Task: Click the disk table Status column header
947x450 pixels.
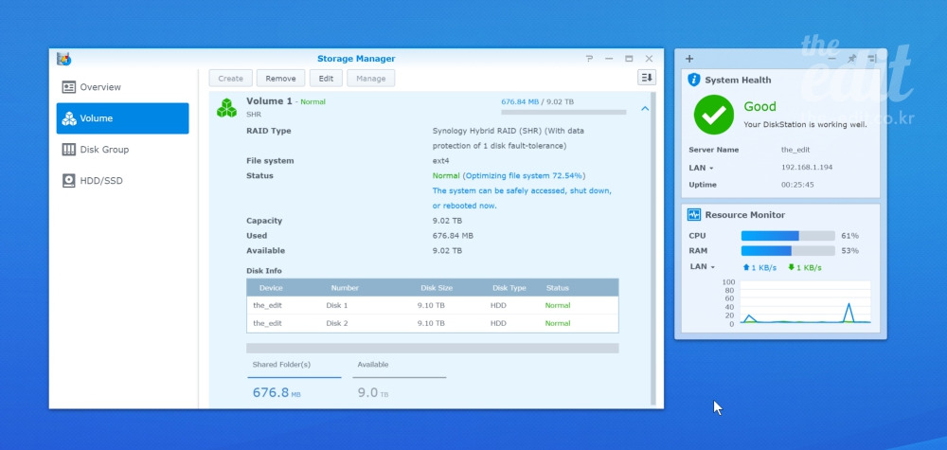Action: [x=558, y=287]
